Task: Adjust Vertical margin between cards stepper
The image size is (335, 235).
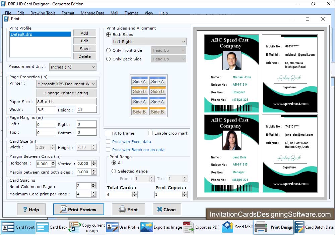Action: (x=93, y=163)
